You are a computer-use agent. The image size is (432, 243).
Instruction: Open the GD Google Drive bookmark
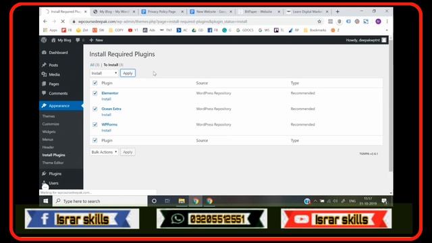coord(198,30)
